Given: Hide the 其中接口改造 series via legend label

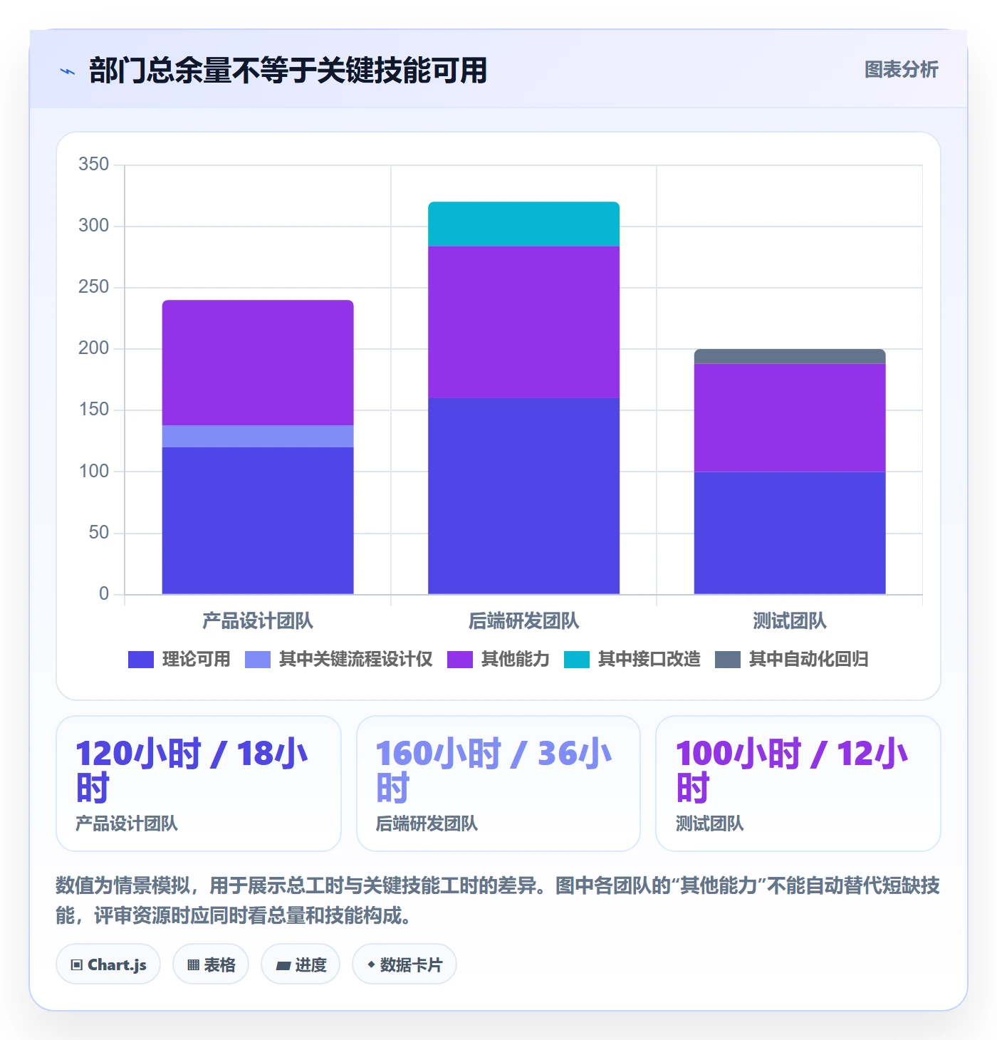Looking at the screenshot, I should click(649, 660).
